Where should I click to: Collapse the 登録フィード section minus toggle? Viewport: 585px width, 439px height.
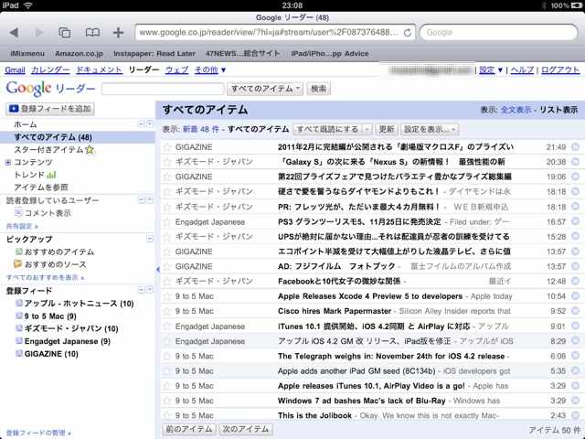142,290
